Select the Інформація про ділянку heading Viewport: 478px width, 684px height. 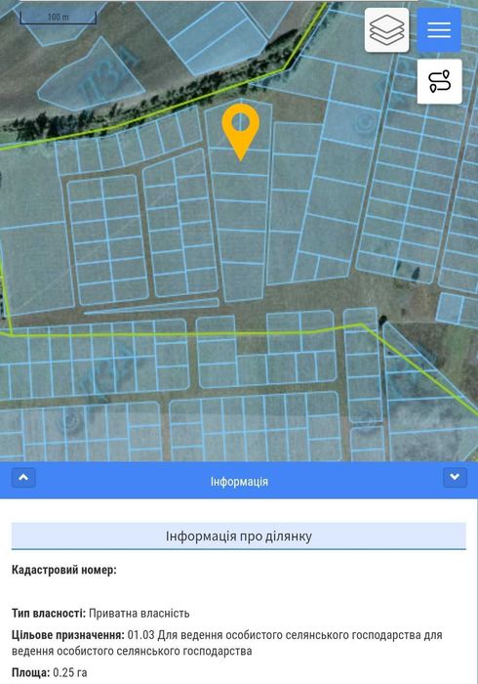pos(239,536)
